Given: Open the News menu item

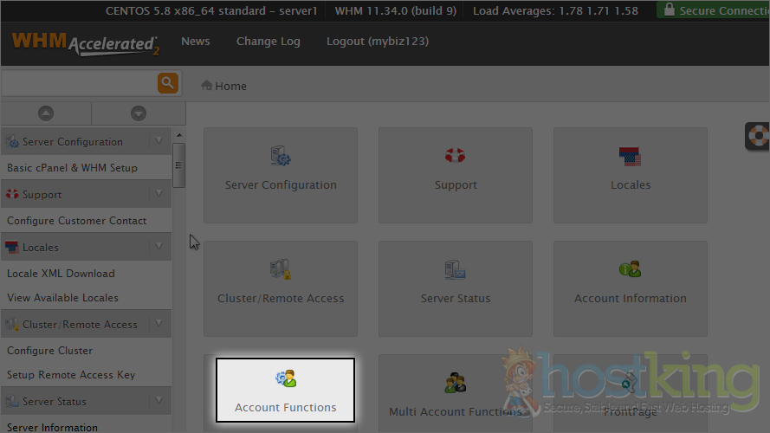Looking at the screenshot, I should 195,42.
